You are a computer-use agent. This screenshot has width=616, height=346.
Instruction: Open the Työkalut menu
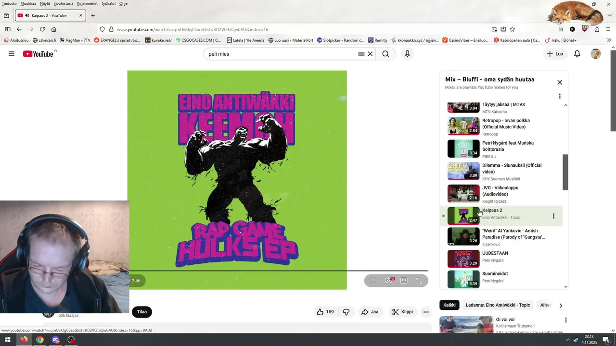[x=108, y=3]
